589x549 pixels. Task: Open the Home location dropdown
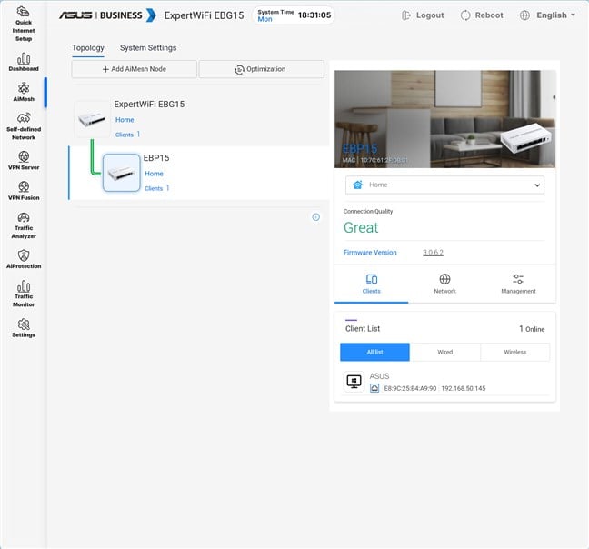tap(444, 185)
